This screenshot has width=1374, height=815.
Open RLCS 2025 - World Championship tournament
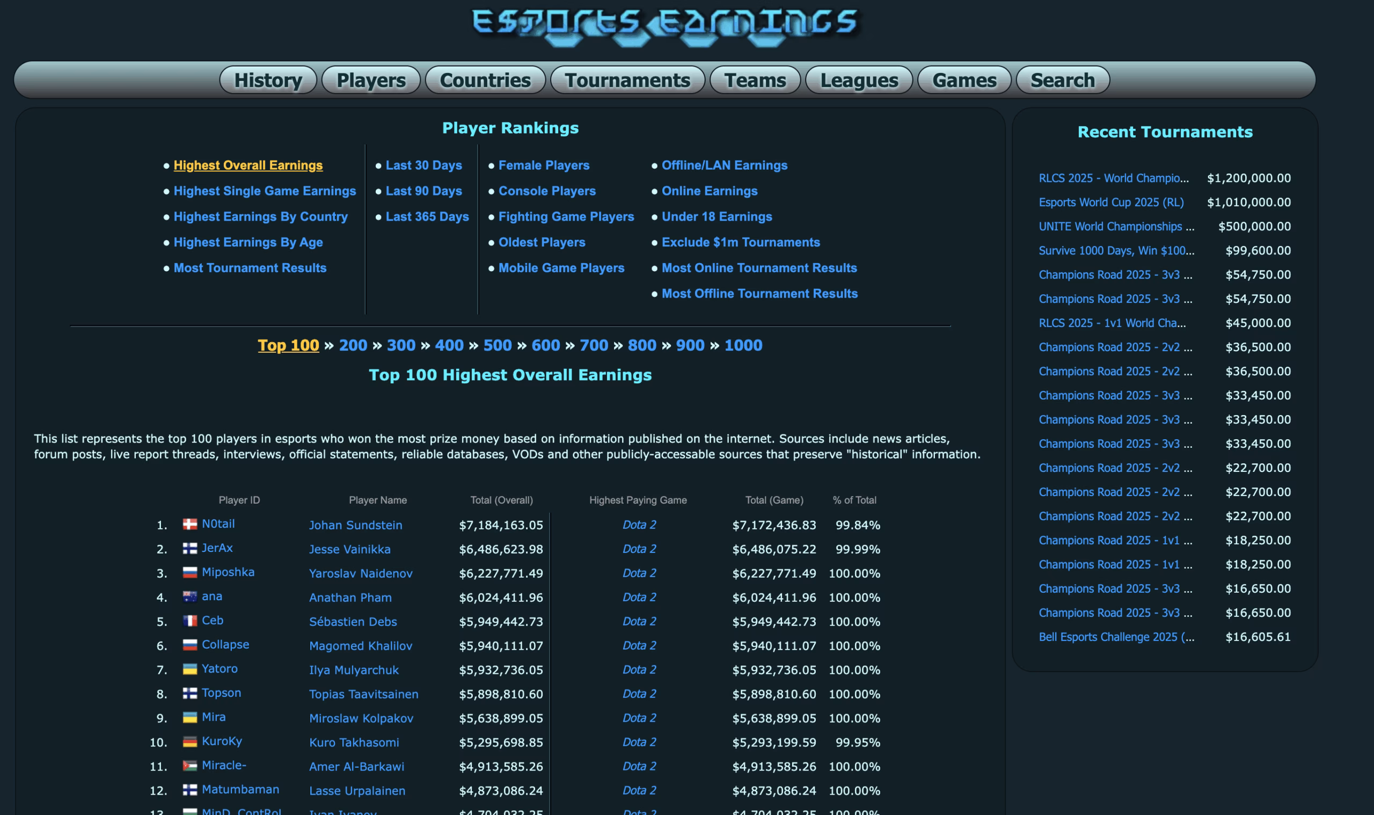coord(1114,178)
